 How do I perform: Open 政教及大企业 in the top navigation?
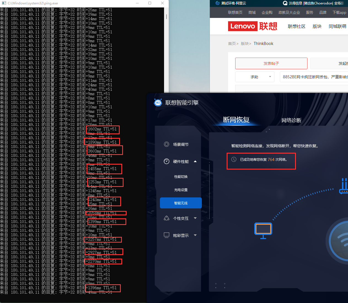[289, 12]
